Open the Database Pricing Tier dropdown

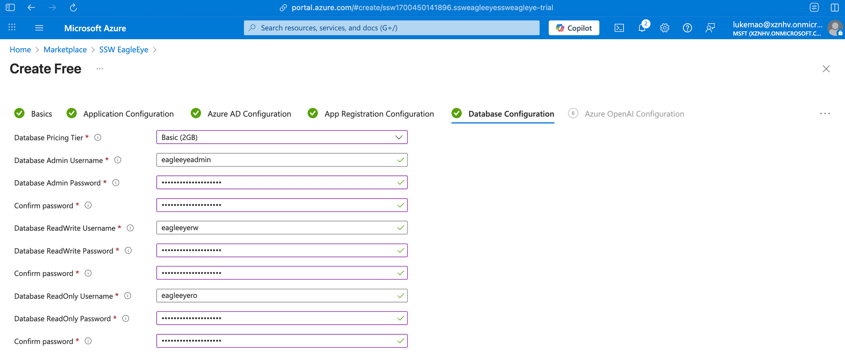282,137
